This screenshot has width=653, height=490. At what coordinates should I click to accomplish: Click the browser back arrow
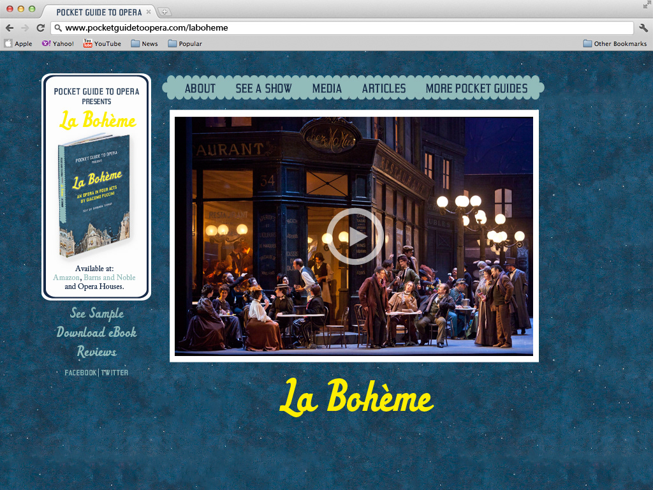10,28
